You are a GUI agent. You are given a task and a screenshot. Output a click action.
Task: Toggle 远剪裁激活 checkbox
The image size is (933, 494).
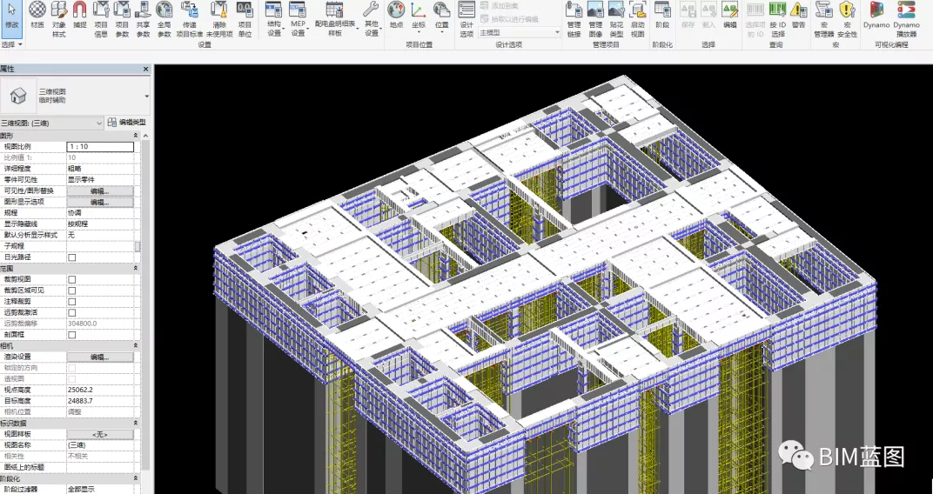[72, 313]
